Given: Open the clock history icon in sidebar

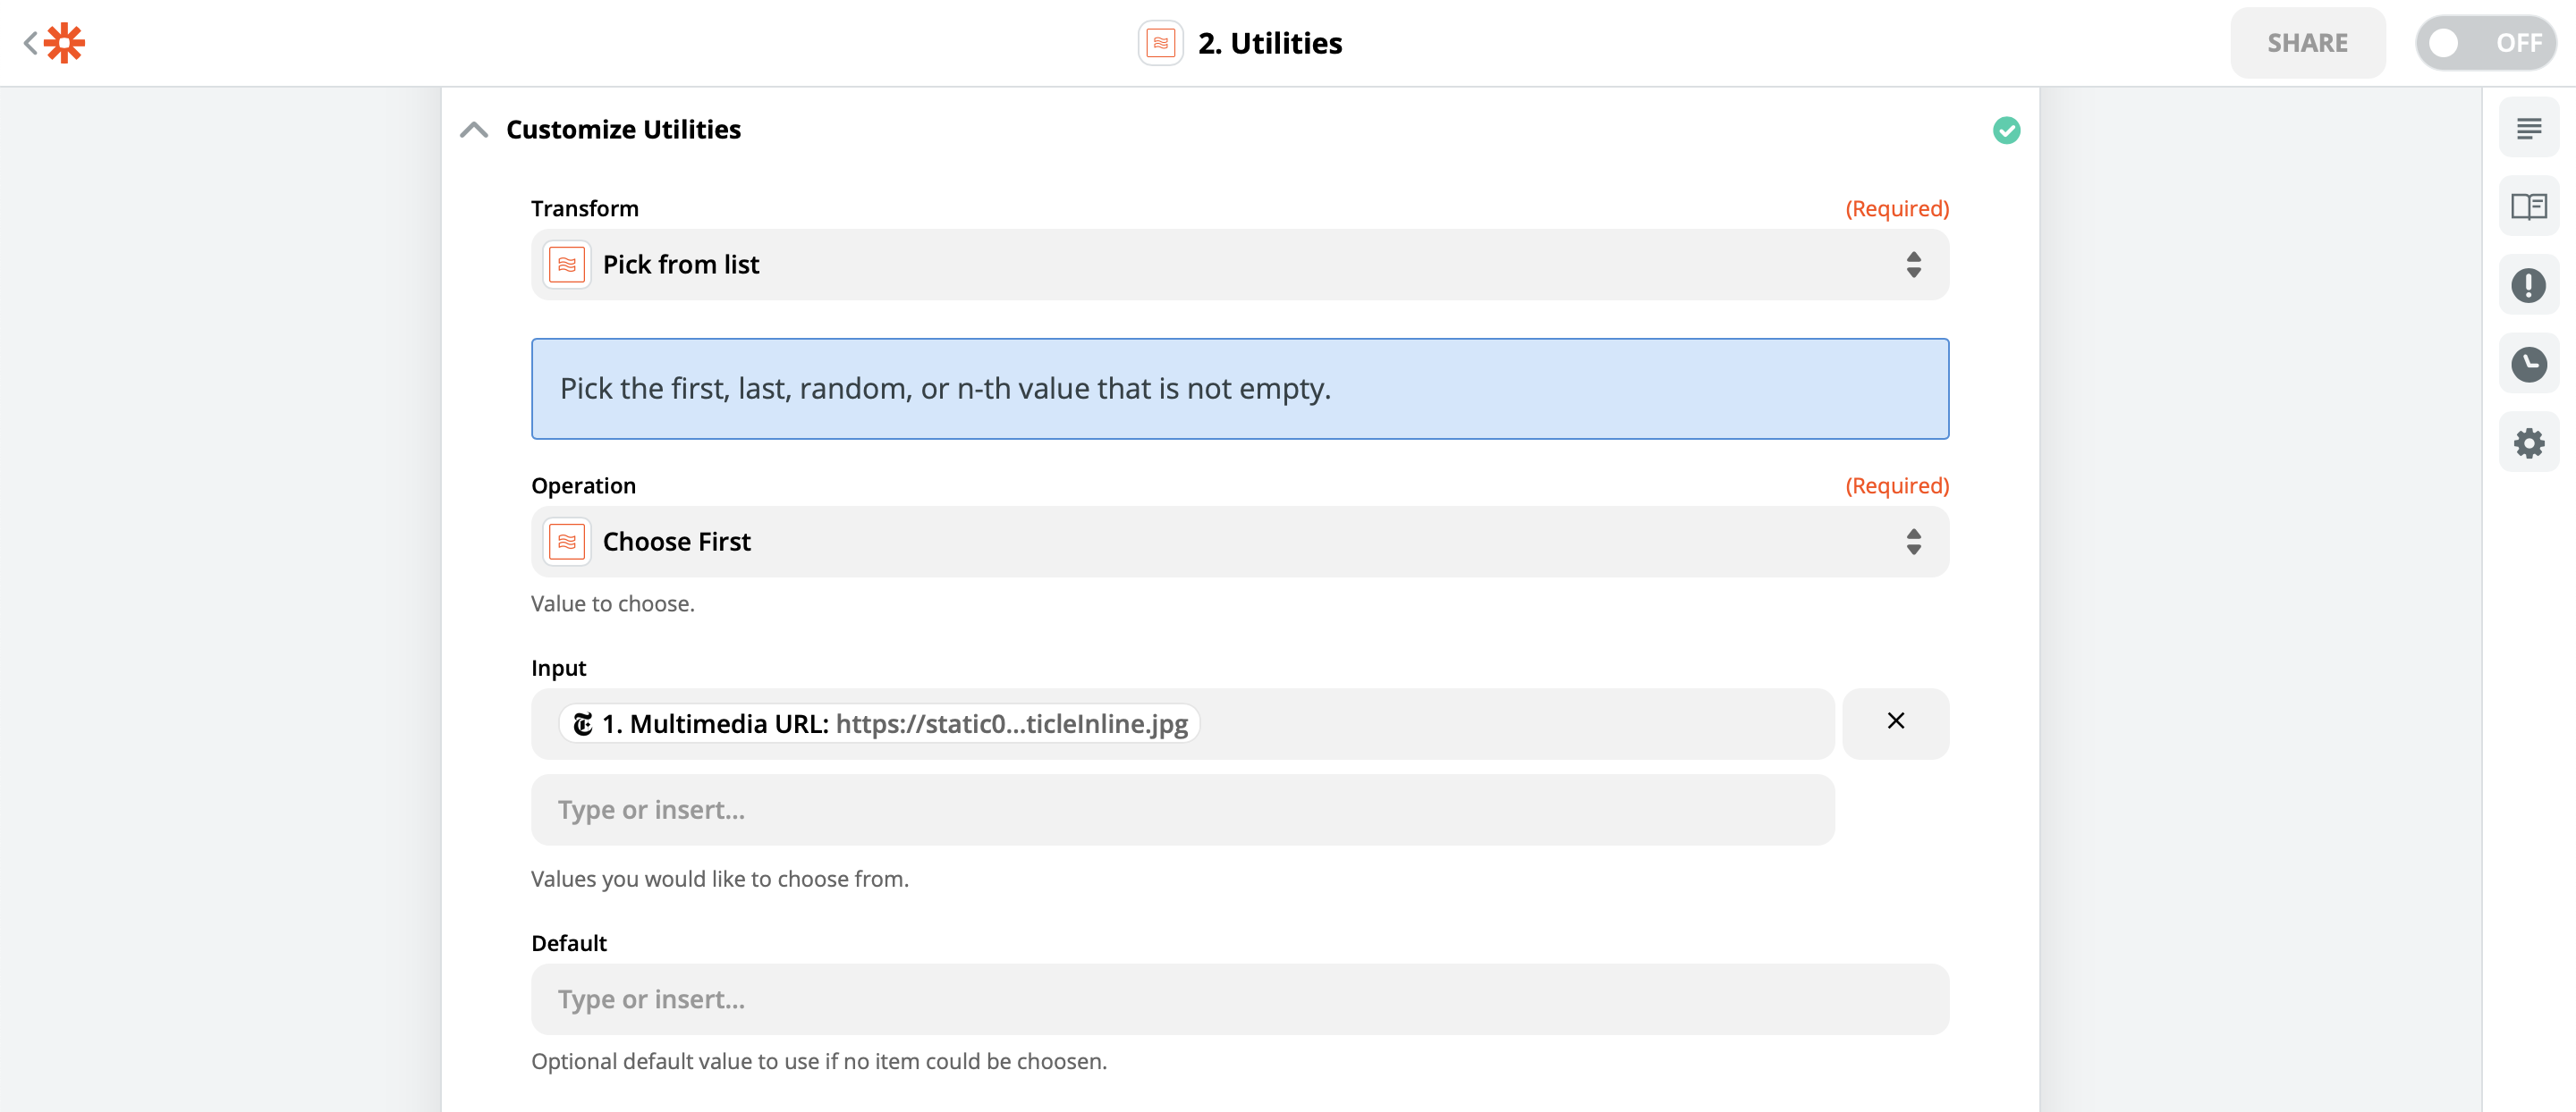Looking at the screenshot, I should 2528,365.
